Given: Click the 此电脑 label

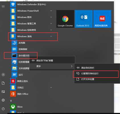Looking at the screenshot, I should 22,43.
